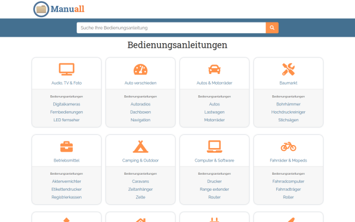
Task: Click the Zelte link
Action: pos(140,197)
